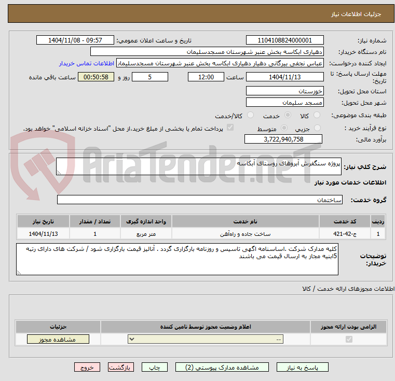
Task: Click the delivery province خوزستان field
Action: point(284,91)
